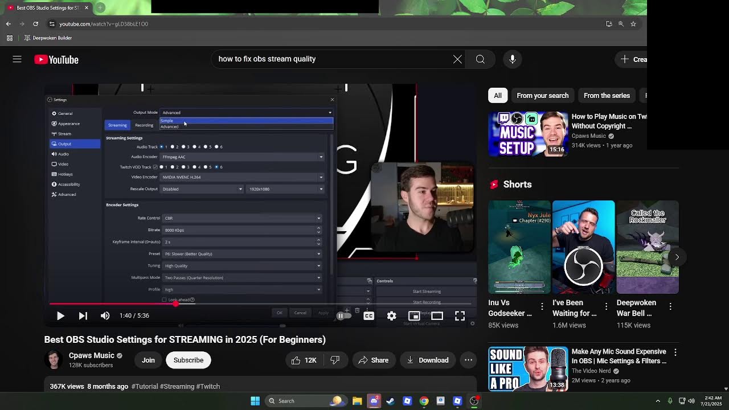Open the Cpaws Music channel name link
The image size is (729, 410).
tap(91, 355)
